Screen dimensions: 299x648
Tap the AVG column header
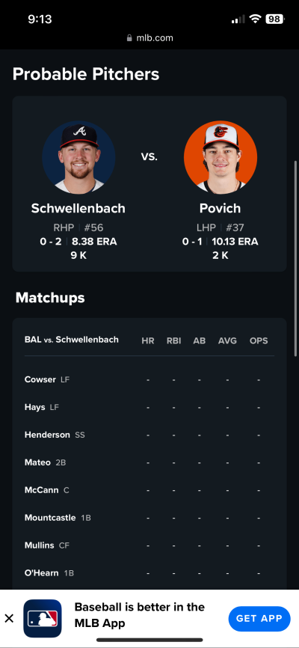tap(227, 341)
